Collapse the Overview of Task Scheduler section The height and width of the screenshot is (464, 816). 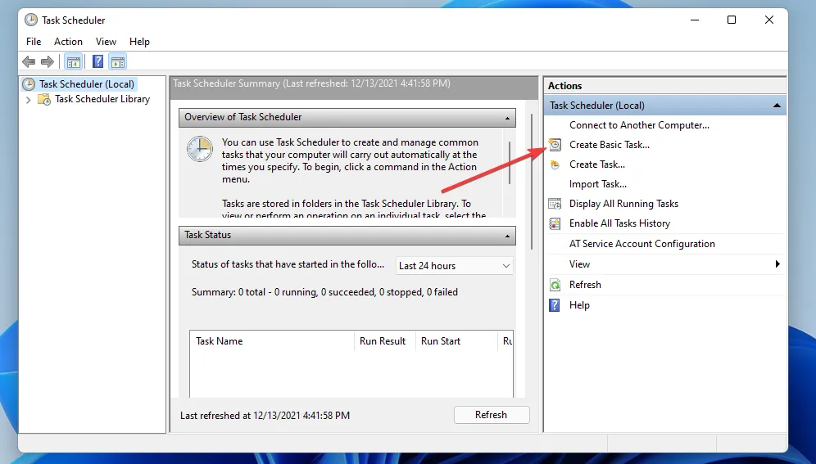click(507, 117)
